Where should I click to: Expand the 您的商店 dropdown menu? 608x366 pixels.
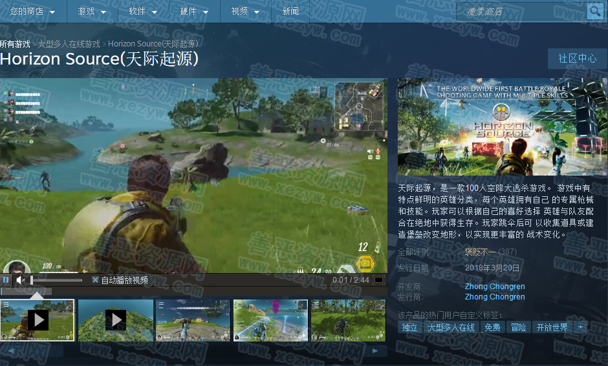(x=32, y=12)
